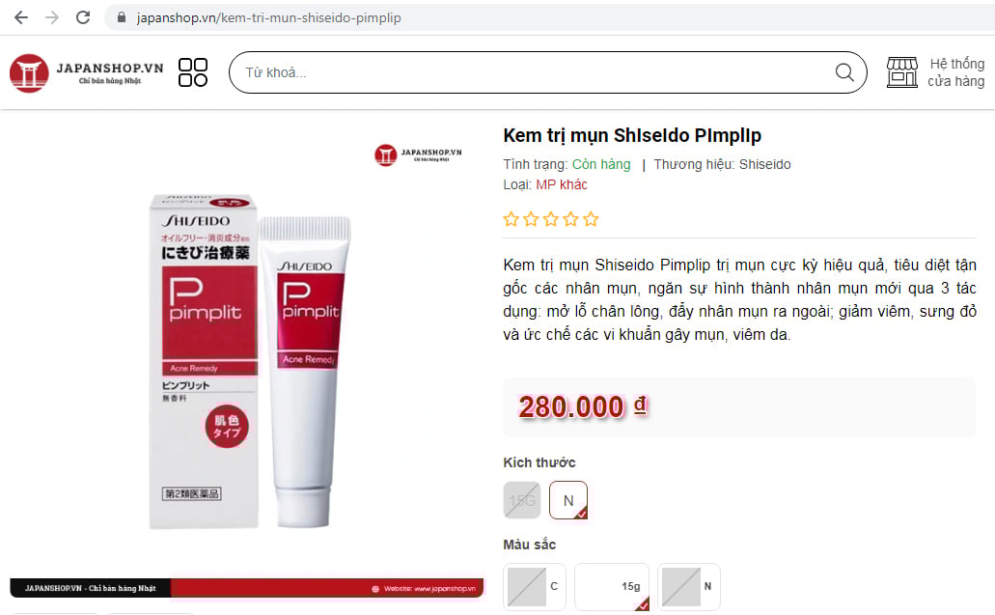View site security via padlock icon

coord(122,17)
